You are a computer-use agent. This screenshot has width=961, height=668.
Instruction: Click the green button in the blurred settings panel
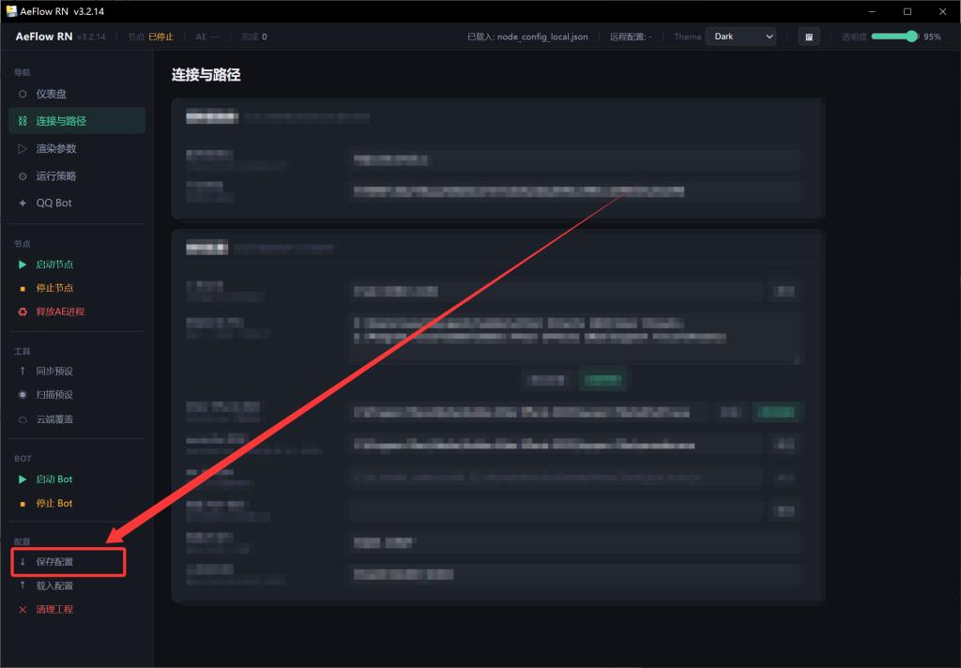pyautogui.click(x=603, y=380)
